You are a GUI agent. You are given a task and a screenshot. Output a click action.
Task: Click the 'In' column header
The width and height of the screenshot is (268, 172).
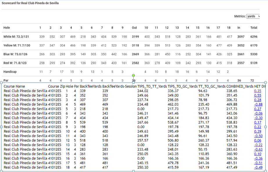pyautogui.click(x=239, y=28)
